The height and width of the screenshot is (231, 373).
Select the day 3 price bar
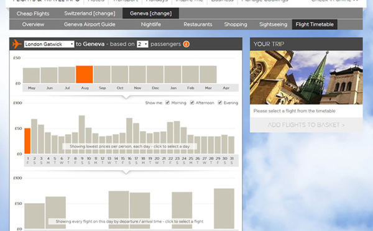point(41,139)
